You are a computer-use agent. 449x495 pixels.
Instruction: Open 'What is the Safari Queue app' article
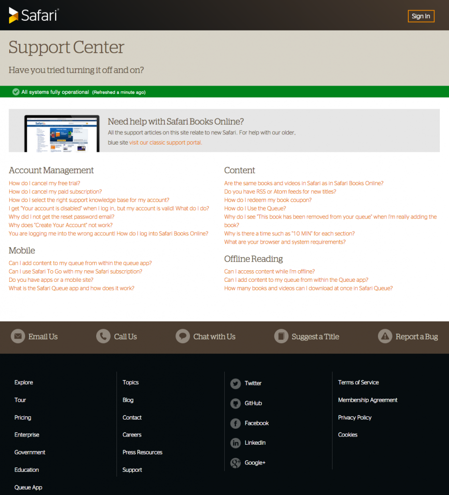[72, 288]
